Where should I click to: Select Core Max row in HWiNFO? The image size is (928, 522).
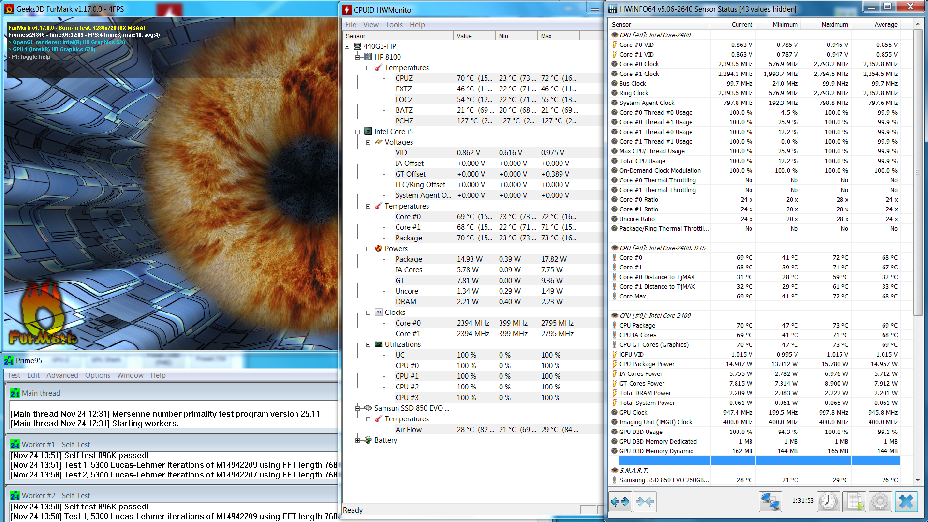click(x=755, y=296)
